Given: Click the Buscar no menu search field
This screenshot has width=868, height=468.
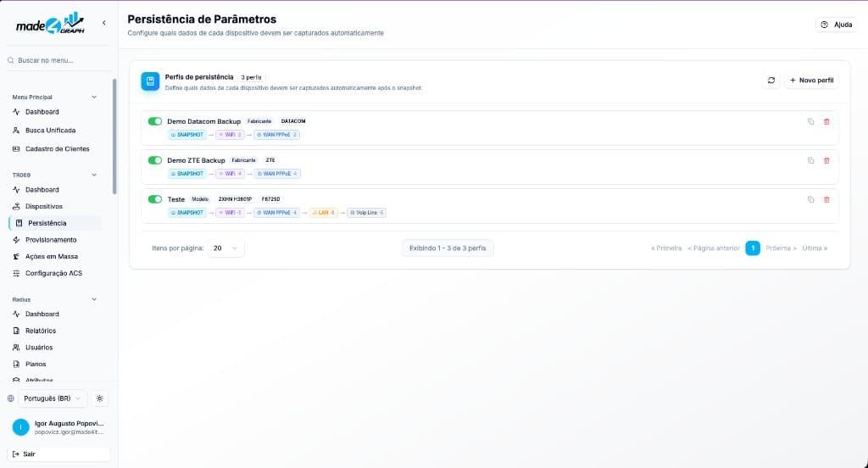Looking at the screenshot, I should [58, 60].
